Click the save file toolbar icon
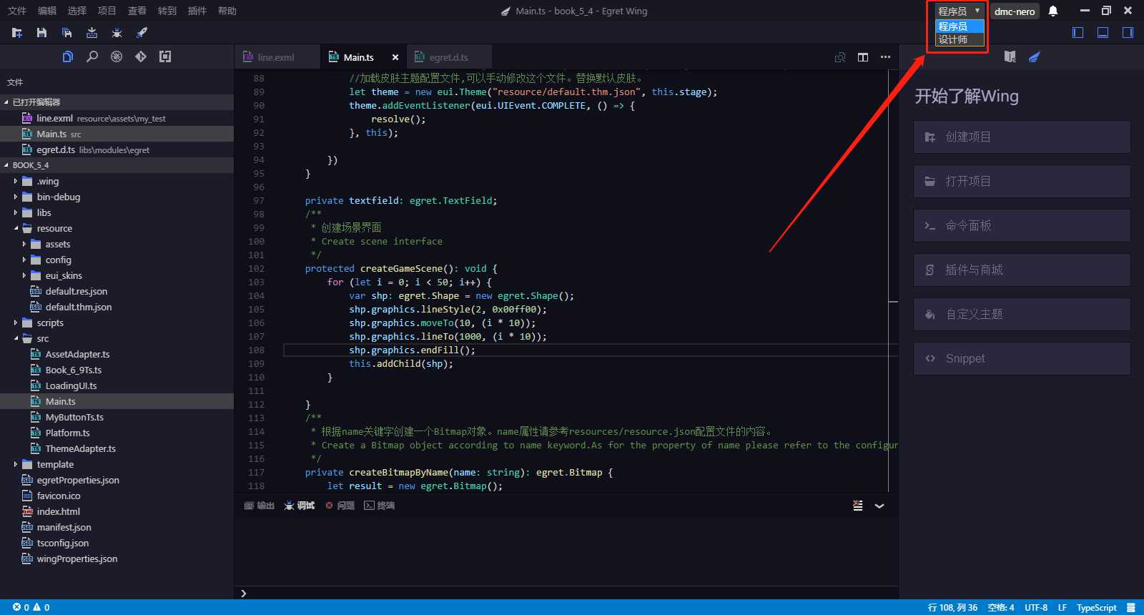The width and height of the screenshot is (1144, 615). (x=41, y=33)
